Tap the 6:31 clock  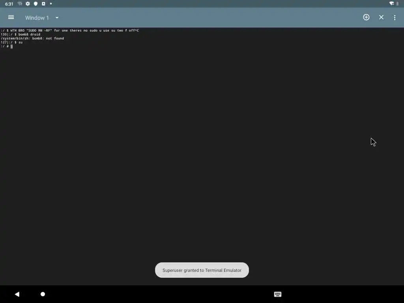(x=9, y=4)
